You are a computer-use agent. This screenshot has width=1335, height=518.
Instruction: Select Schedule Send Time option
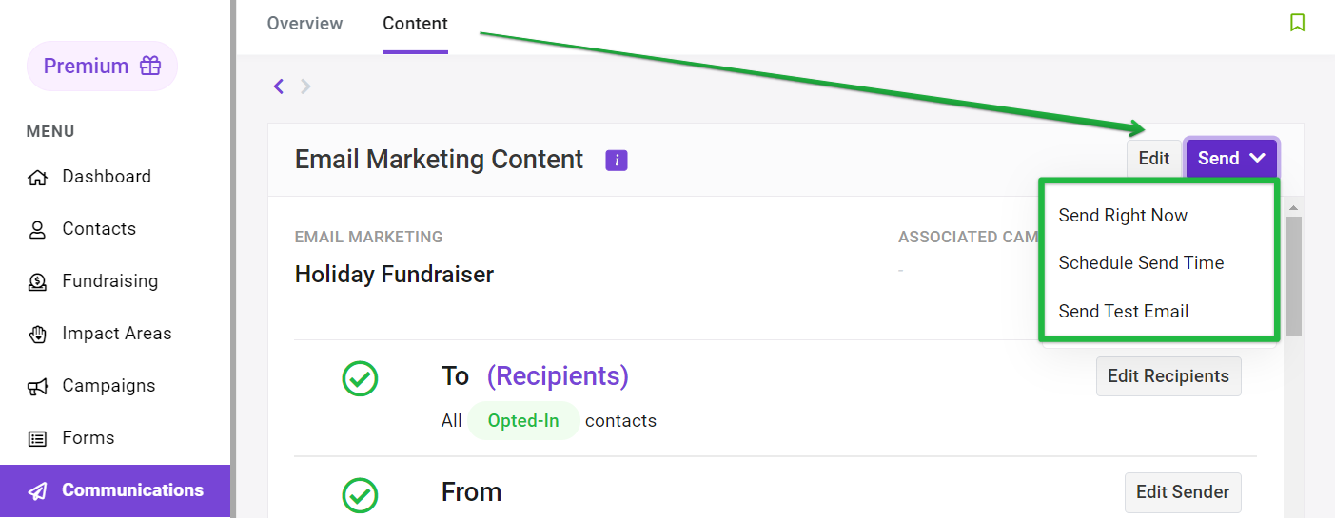pos(1141,263)
